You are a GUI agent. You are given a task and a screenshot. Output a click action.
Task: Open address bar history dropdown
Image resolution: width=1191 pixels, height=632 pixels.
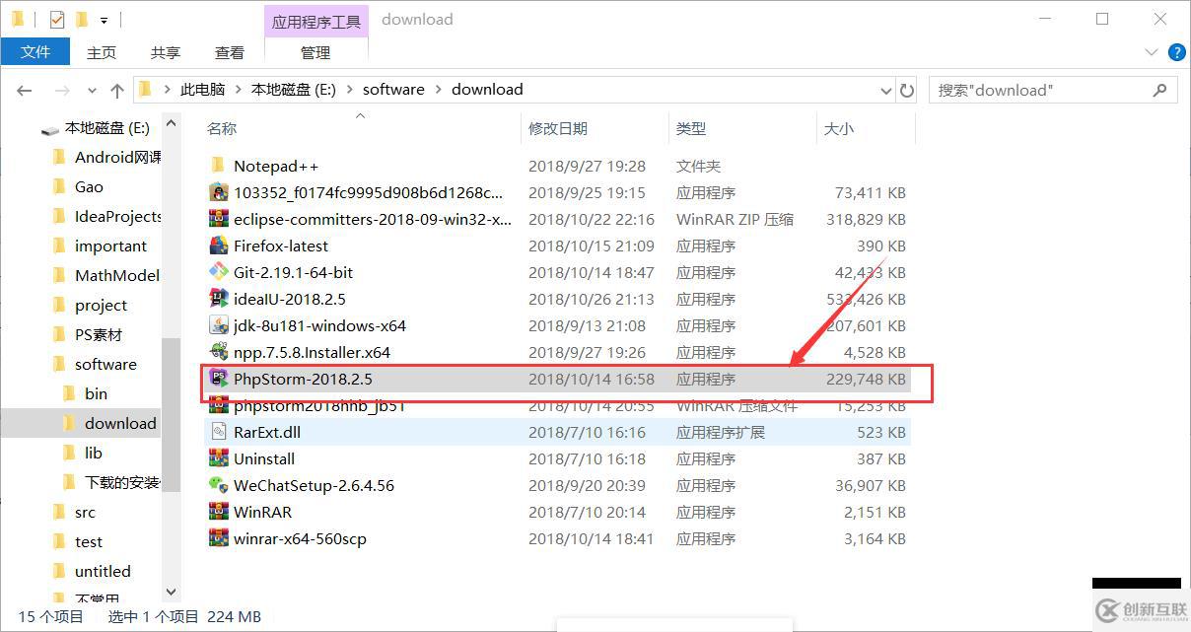click(886, 90)
